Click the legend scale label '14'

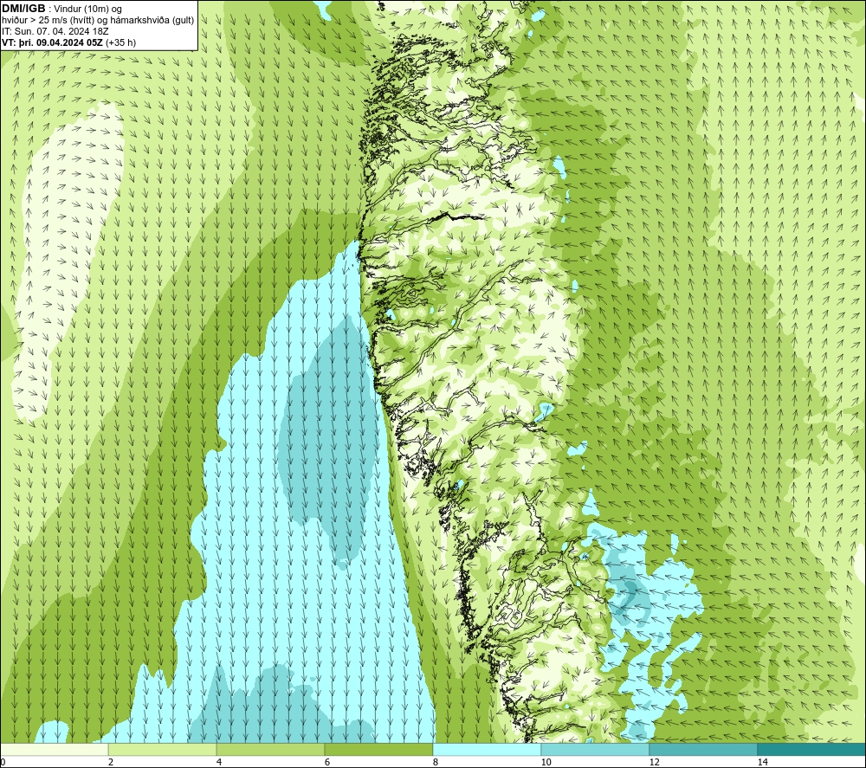[x=762, y=763]
